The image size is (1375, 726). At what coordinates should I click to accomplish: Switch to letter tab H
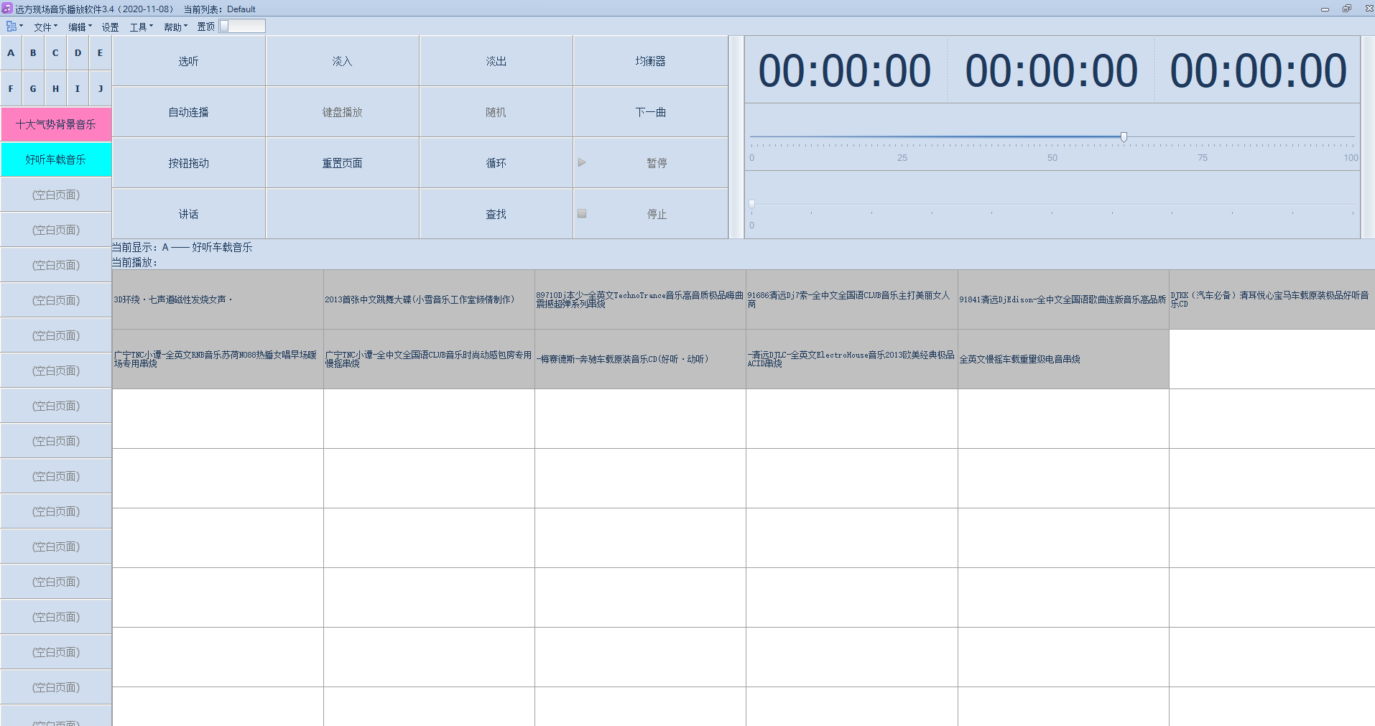[55, 89]
